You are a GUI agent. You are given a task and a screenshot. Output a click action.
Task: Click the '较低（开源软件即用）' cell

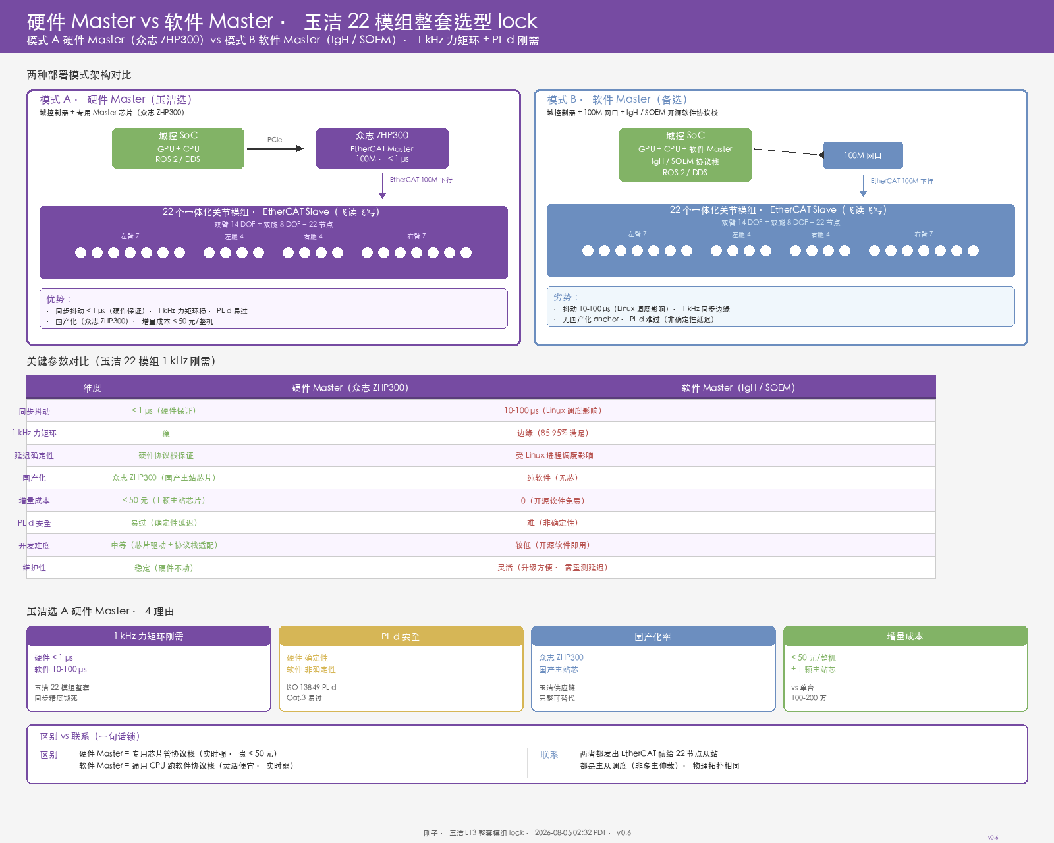[x=553, y=545]
